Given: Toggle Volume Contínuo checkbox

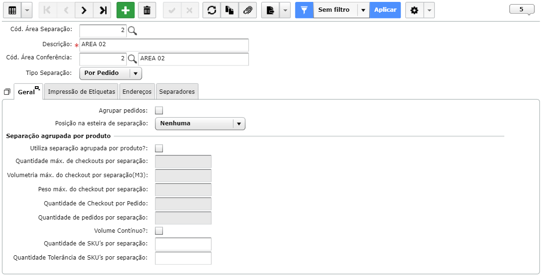Looking at the screenshot, I should [x=159, y=231].
